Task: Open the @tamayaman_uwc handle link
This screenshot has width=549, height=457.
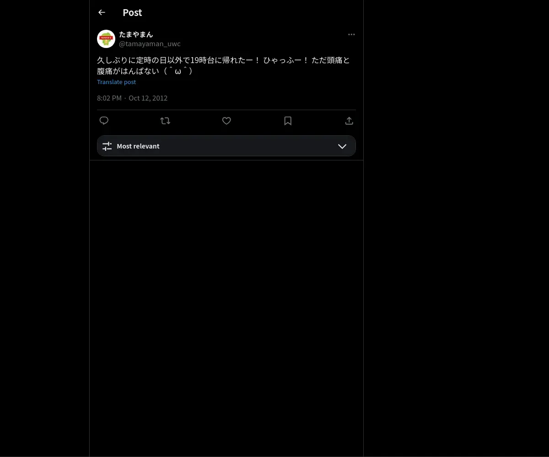Action: [150, 44]
